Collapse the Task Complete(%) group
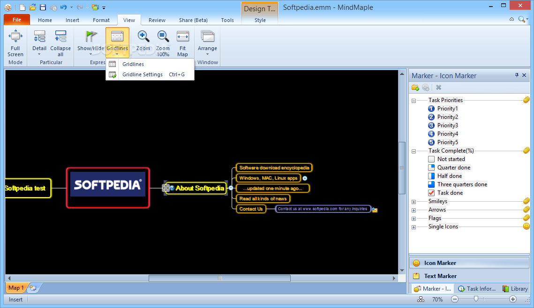534x308 pixels. coord(414,151)
